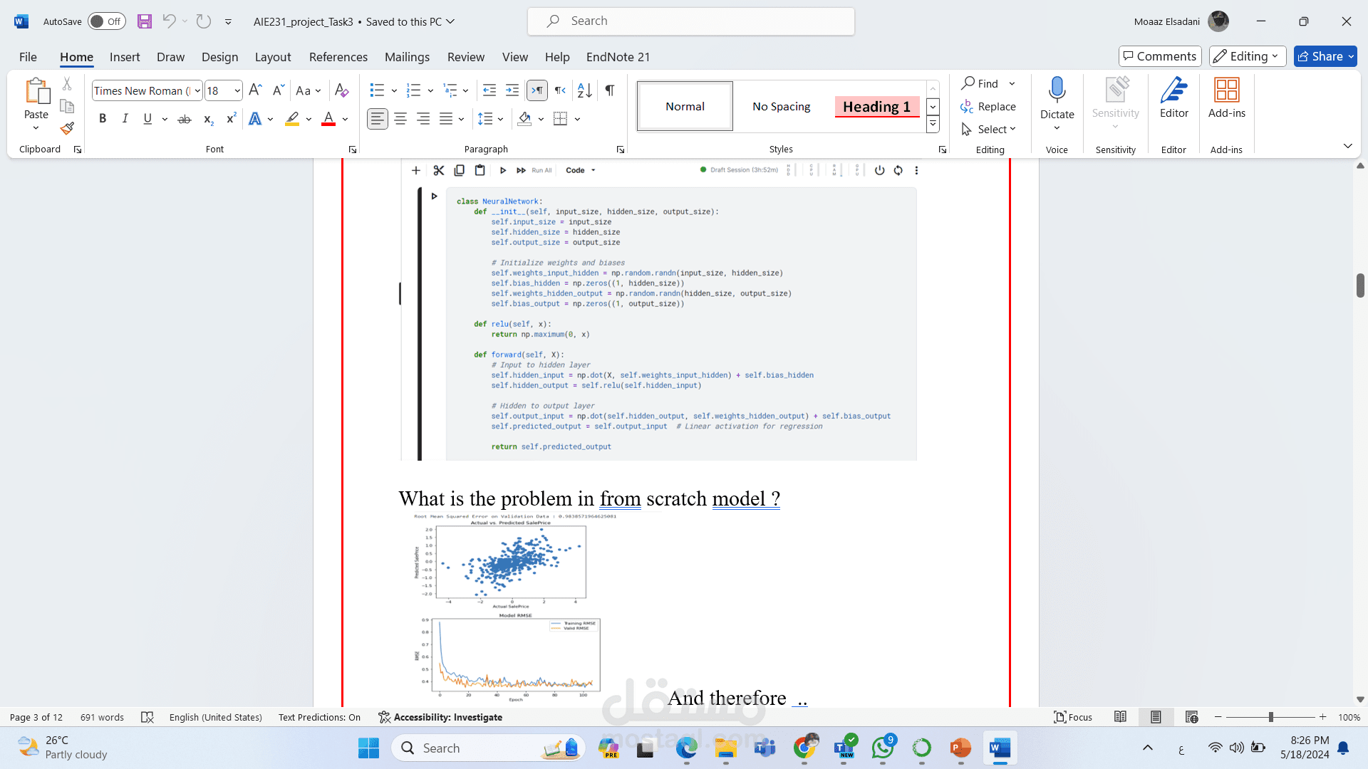This screenshot has width=1368, height=769.
Task: Apply bullet list formatting
Action: 377,90
